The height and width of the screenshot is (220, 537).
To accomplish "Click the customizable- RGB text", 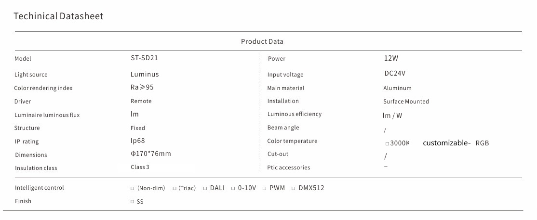I will pyautogui.click(x=456, y=143).
